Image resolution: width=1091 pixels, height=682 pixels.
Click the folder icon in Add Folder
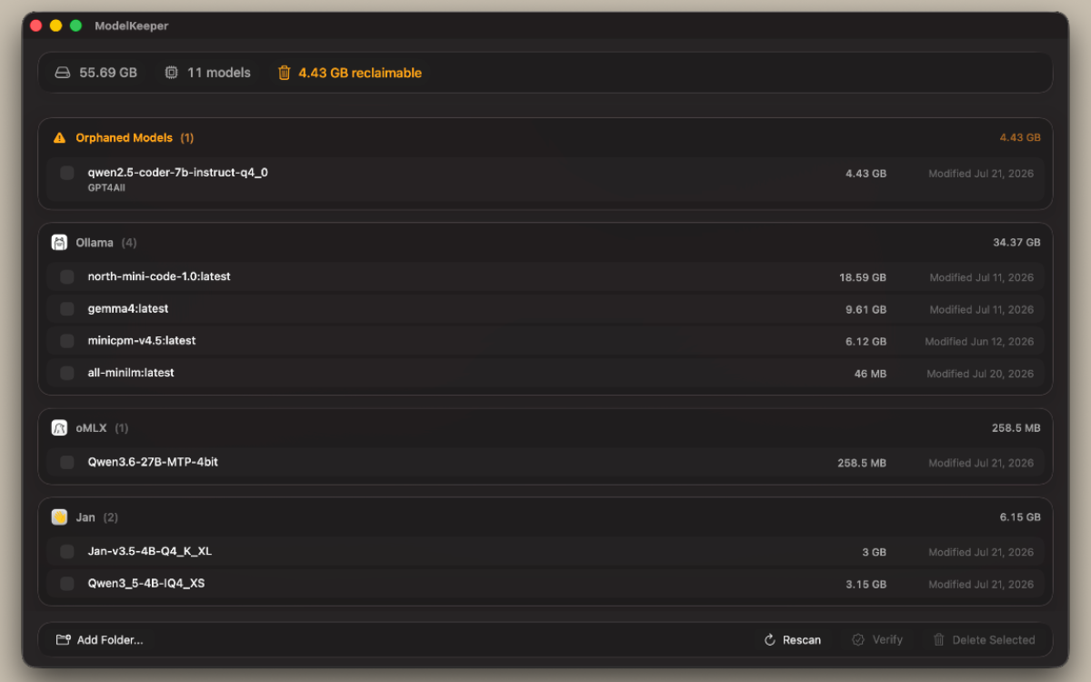coord(63,640)
